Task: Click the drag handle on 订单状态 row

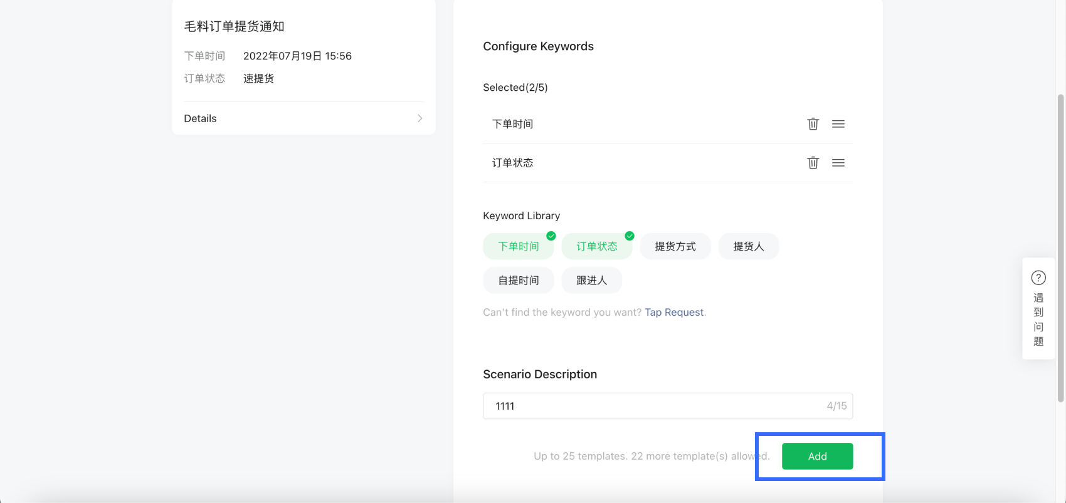Action: tap(838, 163)
